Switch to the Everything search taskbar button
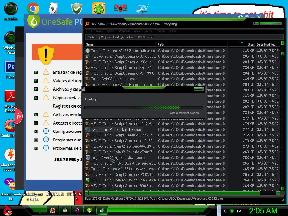Image resolution: width=288 pixels, height=216 pixels. coord(102,210)
